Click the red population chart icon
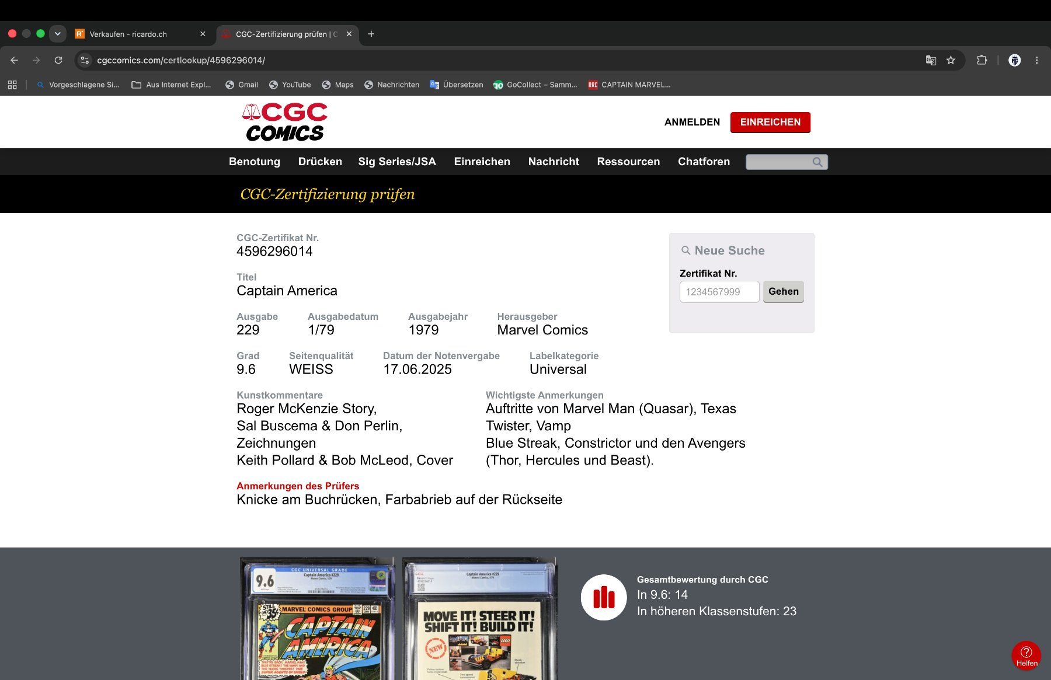 pyautogui.click(x=604, y=597)
